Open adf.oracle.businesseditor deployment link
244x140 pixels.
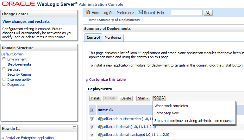coord(128,119)
